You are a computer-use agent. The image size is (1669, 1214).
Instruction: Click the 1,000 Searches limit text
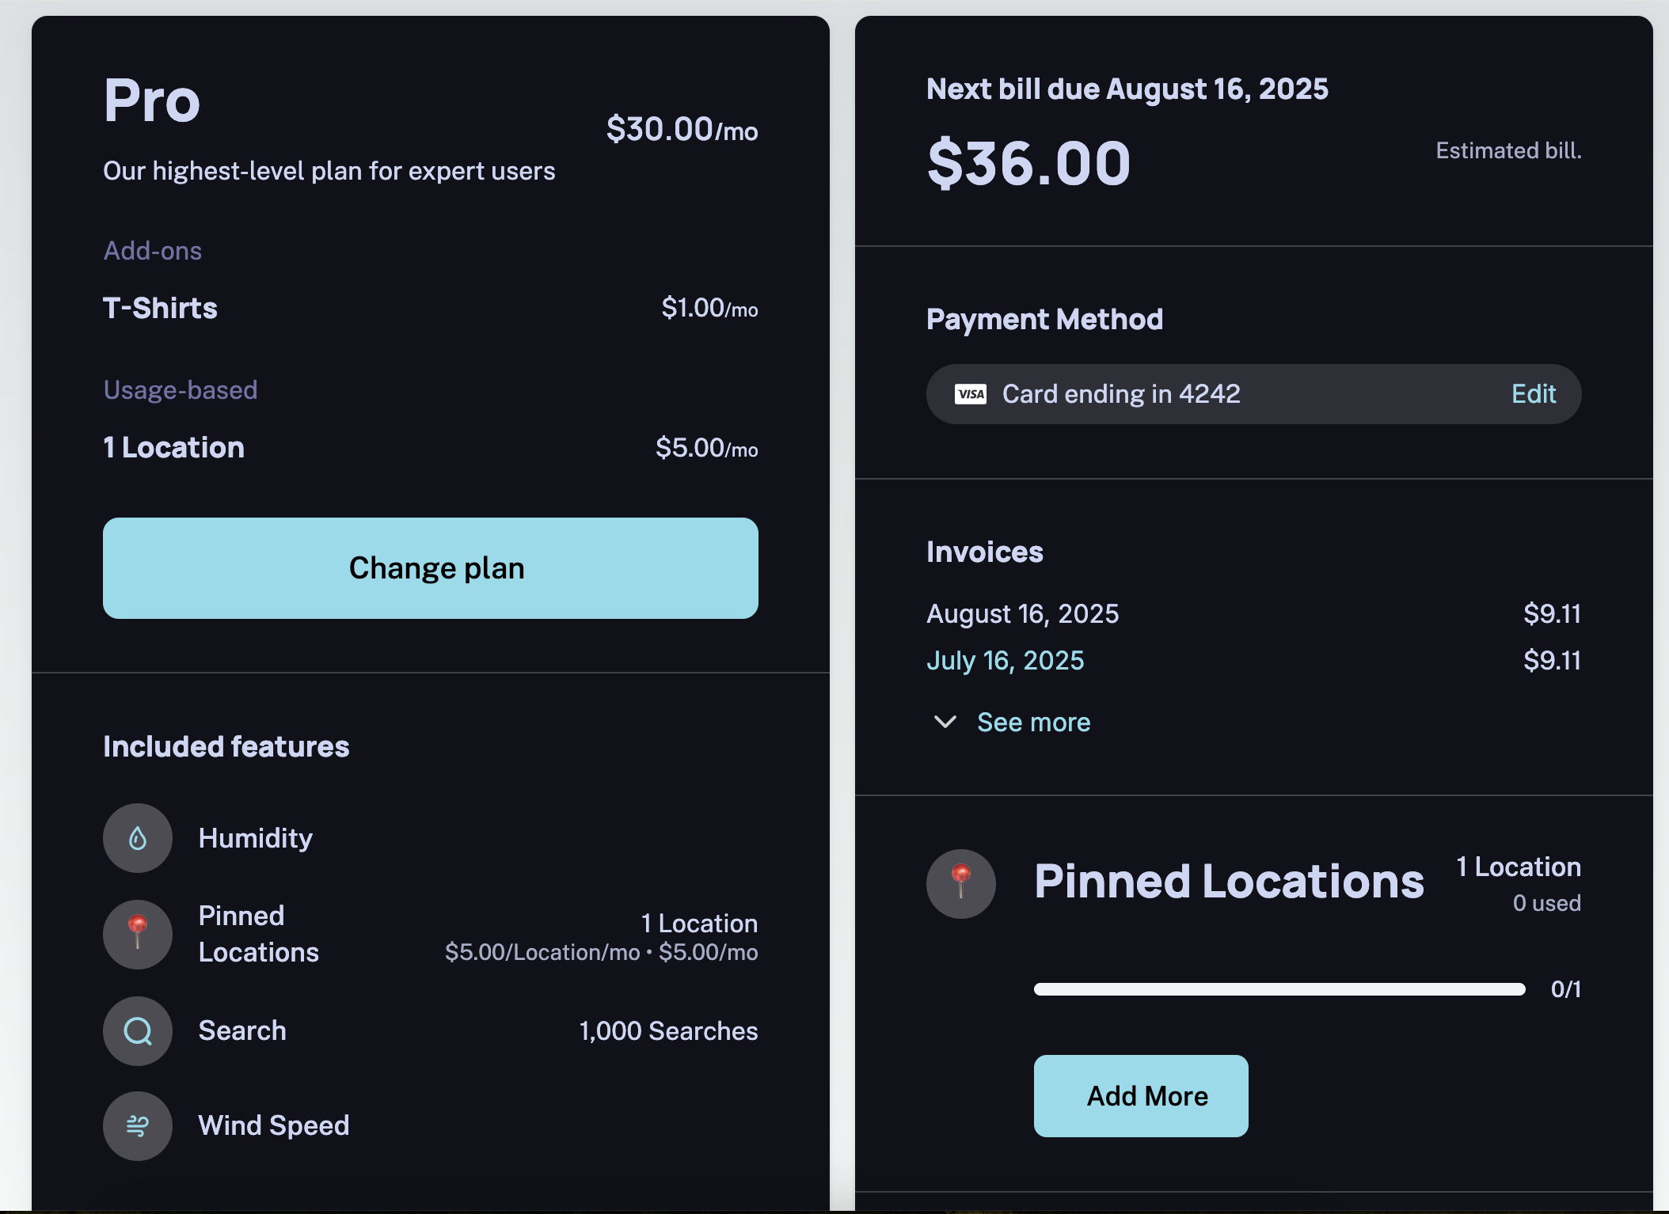point(668,1030)
